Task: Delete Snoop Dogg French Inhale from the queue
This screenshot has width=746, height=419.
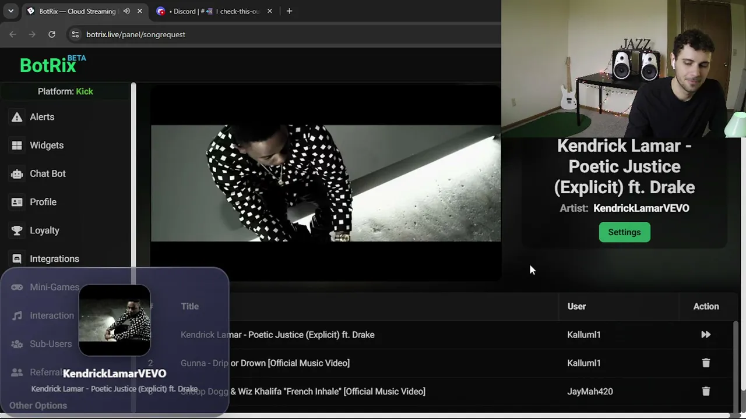Action: coord(706,392)
